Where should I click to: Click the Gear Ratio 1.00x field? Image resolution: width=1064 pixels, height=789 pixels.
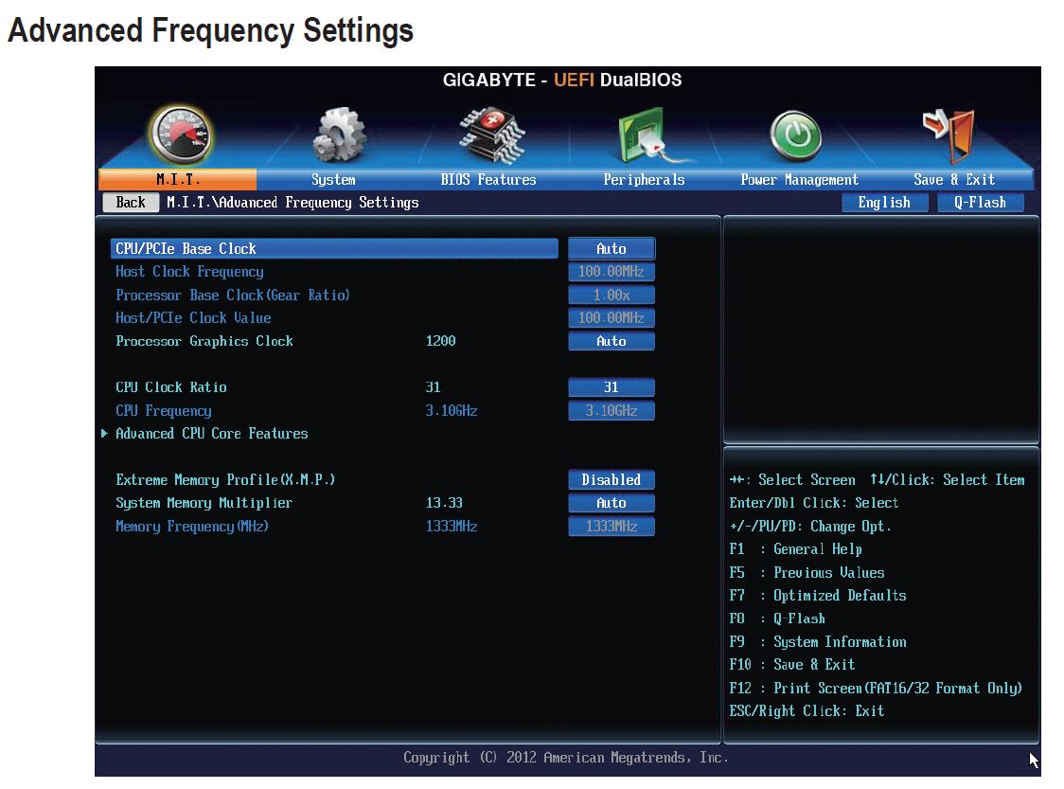[x=612, y=295]
